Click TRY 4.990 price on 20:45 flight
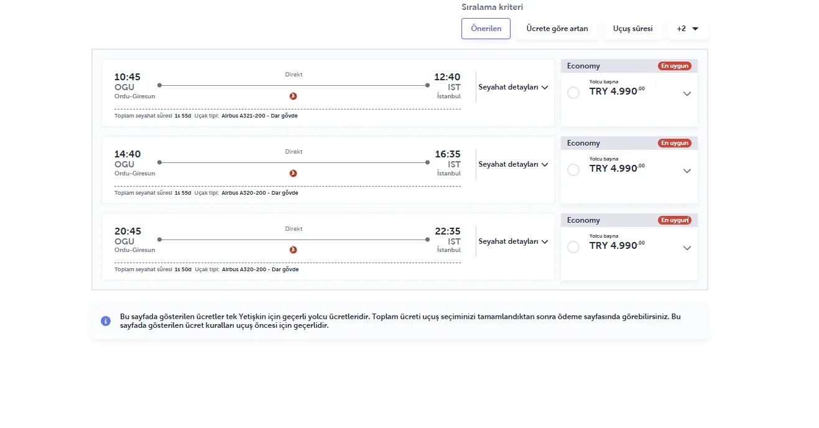The height and width of the screenshot is (428, 819). tap(617, 245)
